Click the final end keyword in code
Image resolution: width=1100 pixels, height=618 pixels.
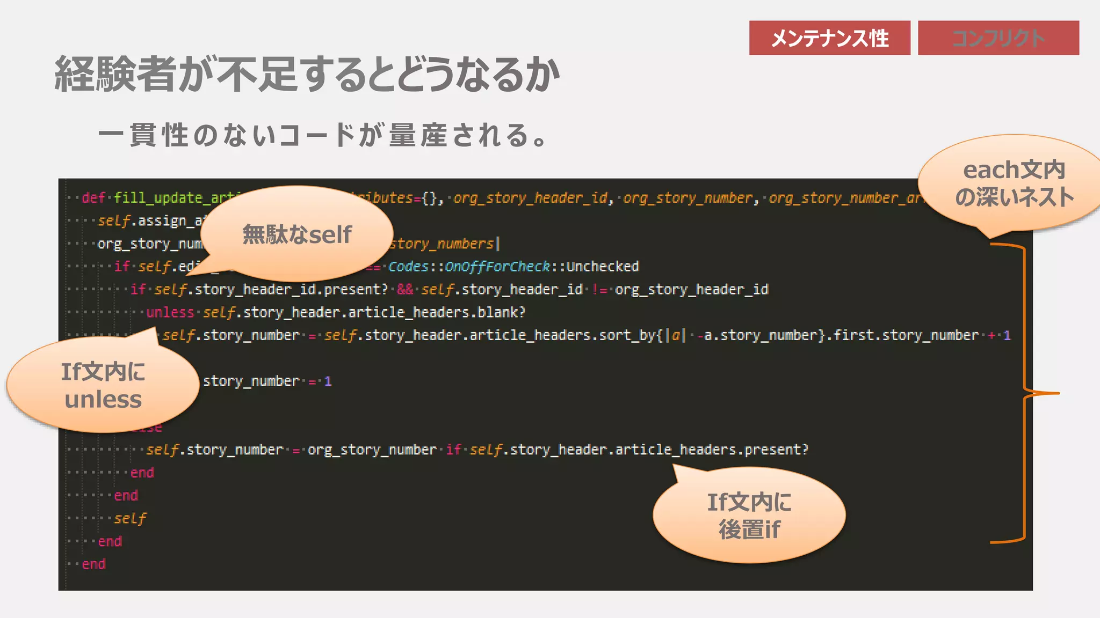click(93, 564)
